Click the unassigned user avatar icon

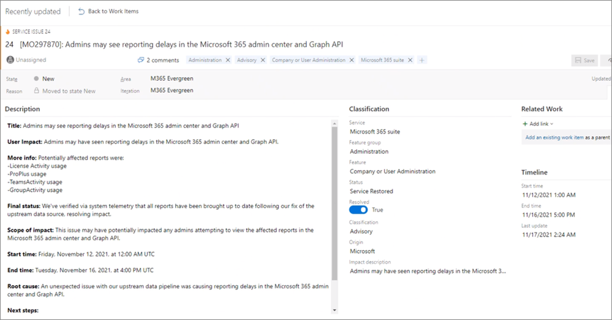pos(10,60)
